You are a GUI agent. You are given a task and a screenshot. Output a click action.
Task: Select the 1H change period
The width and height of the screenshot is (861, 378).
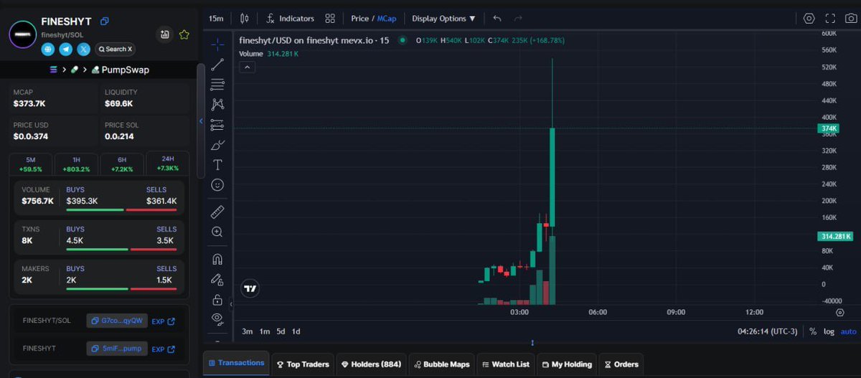pos(76,164)
